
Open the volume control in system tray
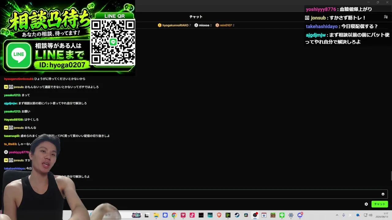coord(371,215)
